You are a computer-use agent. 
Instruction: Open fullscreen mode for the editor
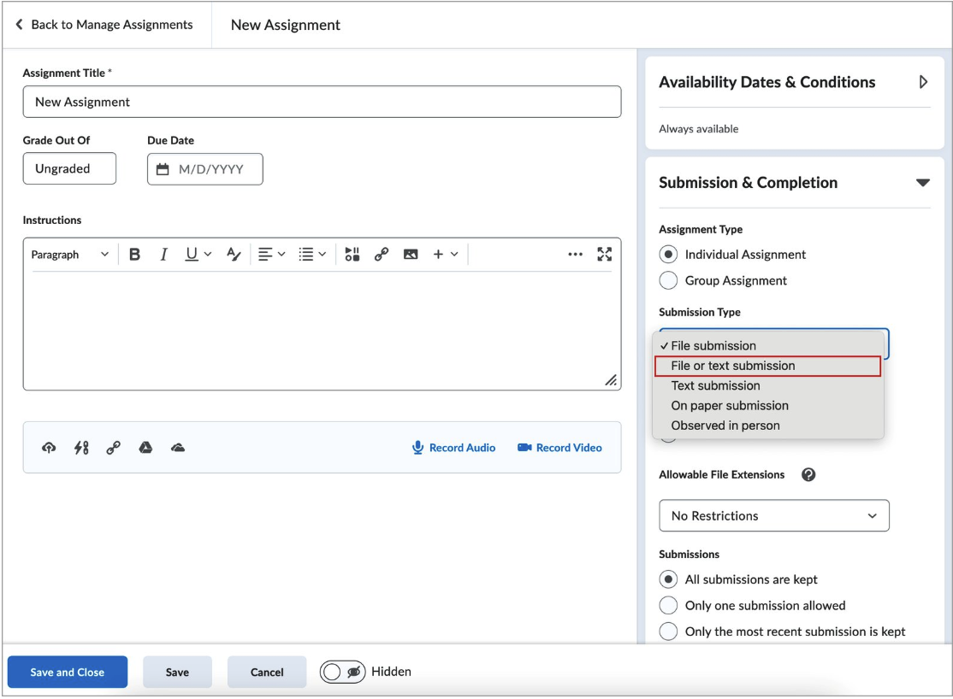coord(605,254)
